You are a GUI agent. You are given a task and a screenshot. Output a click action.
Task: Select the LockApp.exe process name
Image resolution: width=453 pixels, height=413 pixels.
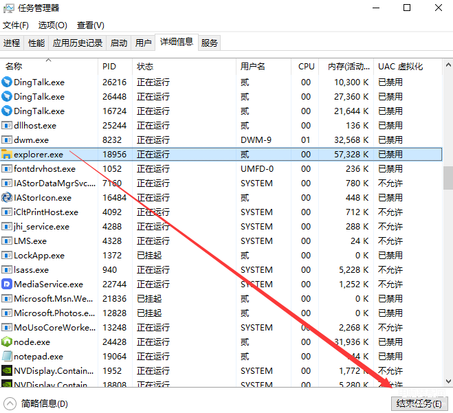coord(39,256)
